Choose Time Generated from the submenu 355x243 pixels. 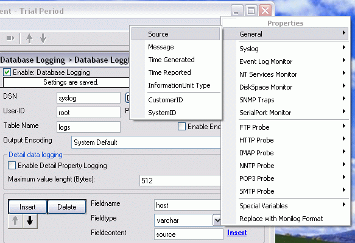pos(171,60)
